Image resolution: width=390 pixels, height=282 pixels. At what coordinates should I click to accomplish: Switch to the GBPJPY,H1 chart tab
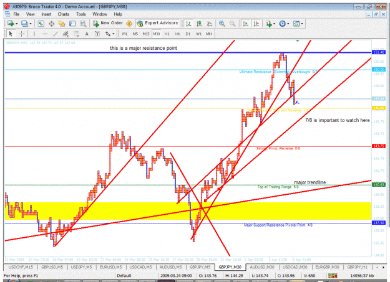(x=357, y=267)
